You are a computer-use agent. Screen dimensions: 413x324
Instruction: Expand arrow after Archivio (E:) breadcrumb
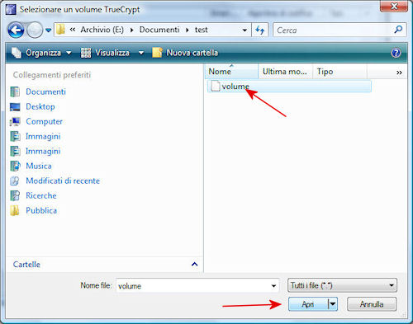pos(132,30)
